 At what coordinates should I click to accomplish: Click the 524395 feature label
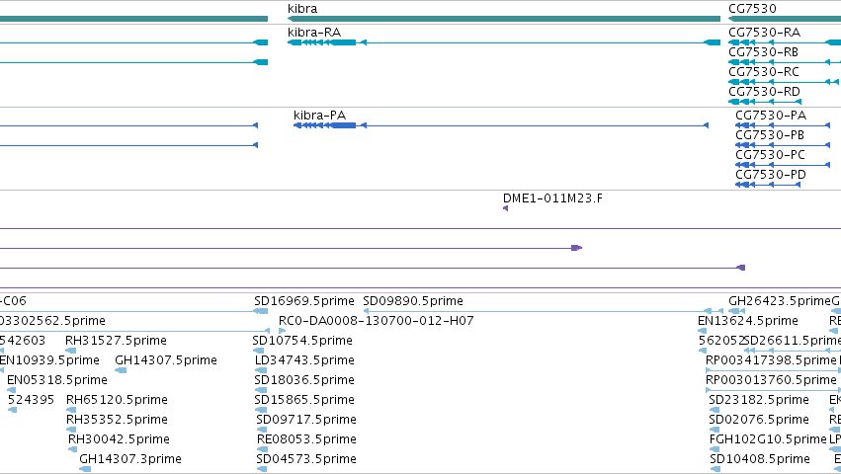(31, 400)
